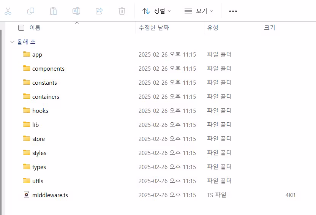Image resolution: width=316 pixels, height=215 pixels.
Task: Click the Rename icon in toolbar
Action: coord(76,11)
